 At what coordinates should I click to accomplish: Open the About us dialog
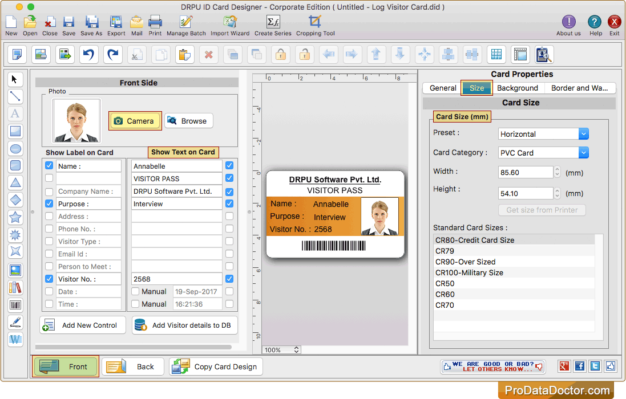pos(568,26)
